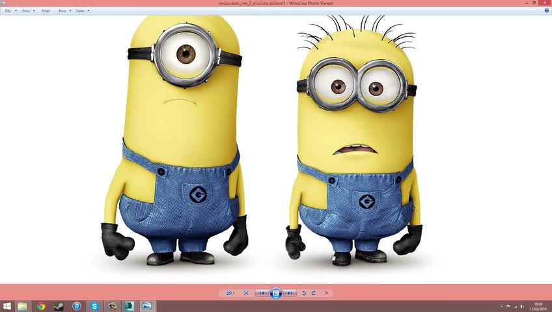Click the Actual size fit button

(x=245, y=293)
